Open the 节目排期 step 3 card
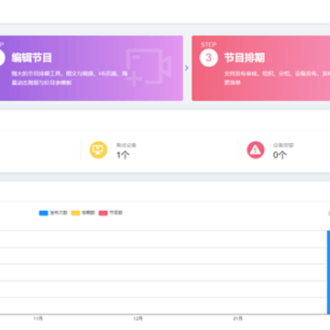This screenshot has width=330, height=330. 260,68
